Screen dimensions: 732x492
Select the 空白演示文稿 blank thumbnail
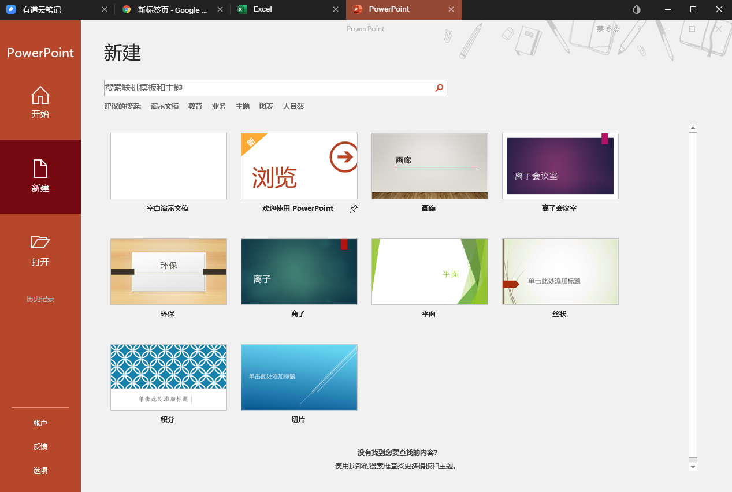169,166
